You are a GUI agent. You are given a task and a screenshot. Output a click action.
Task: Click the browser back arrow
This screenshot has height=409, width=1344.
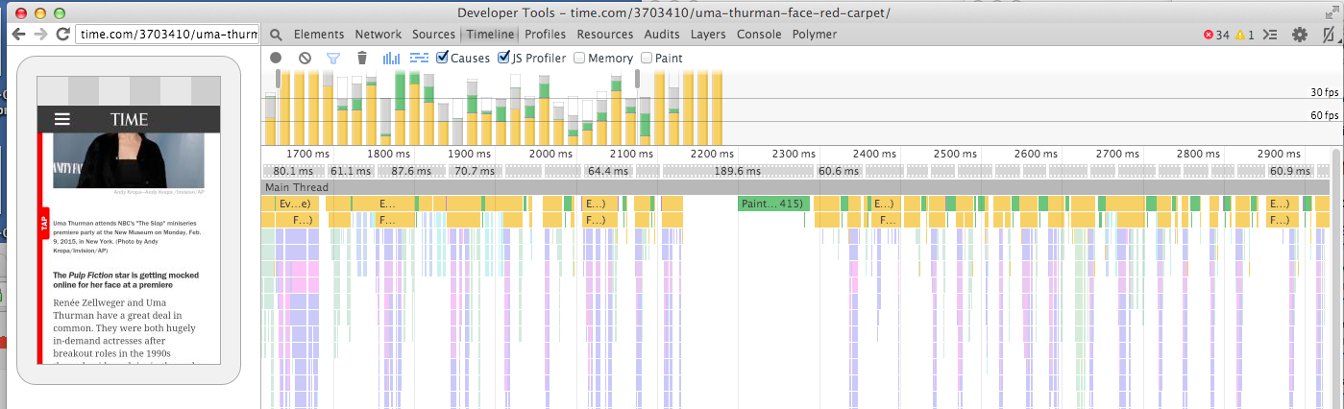[x=18, y=34]
